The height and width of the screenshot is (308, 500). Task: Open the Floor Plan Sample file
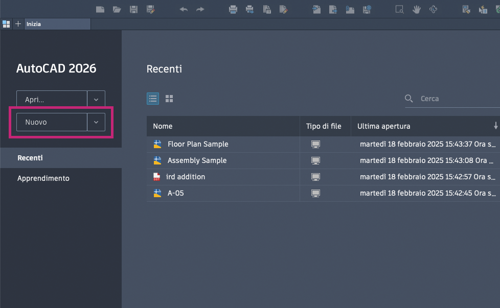pos(198,144)
